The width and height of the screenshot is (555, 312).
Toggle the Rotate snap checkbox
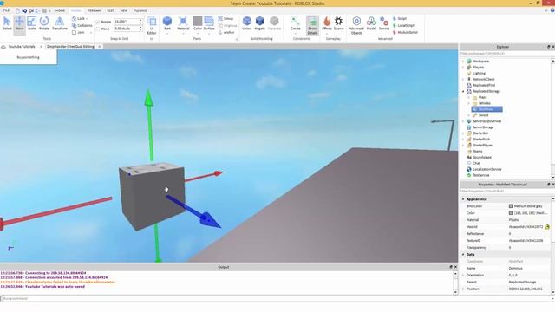point(98,22)
